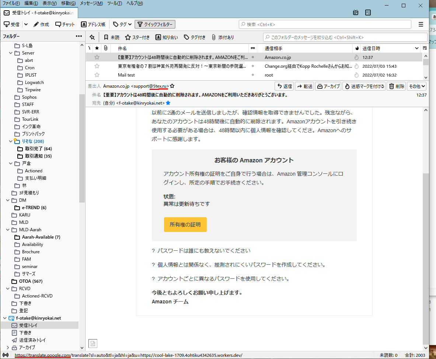Toggle the 添付あり attachment filter

point(223,37)
